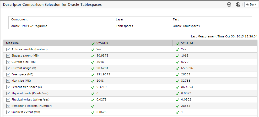This screenshot has height=117, width=259.
Task: Click the oracle_190:1521:egurkha component name
Action: pyautogui.click(x=29, y=26)
